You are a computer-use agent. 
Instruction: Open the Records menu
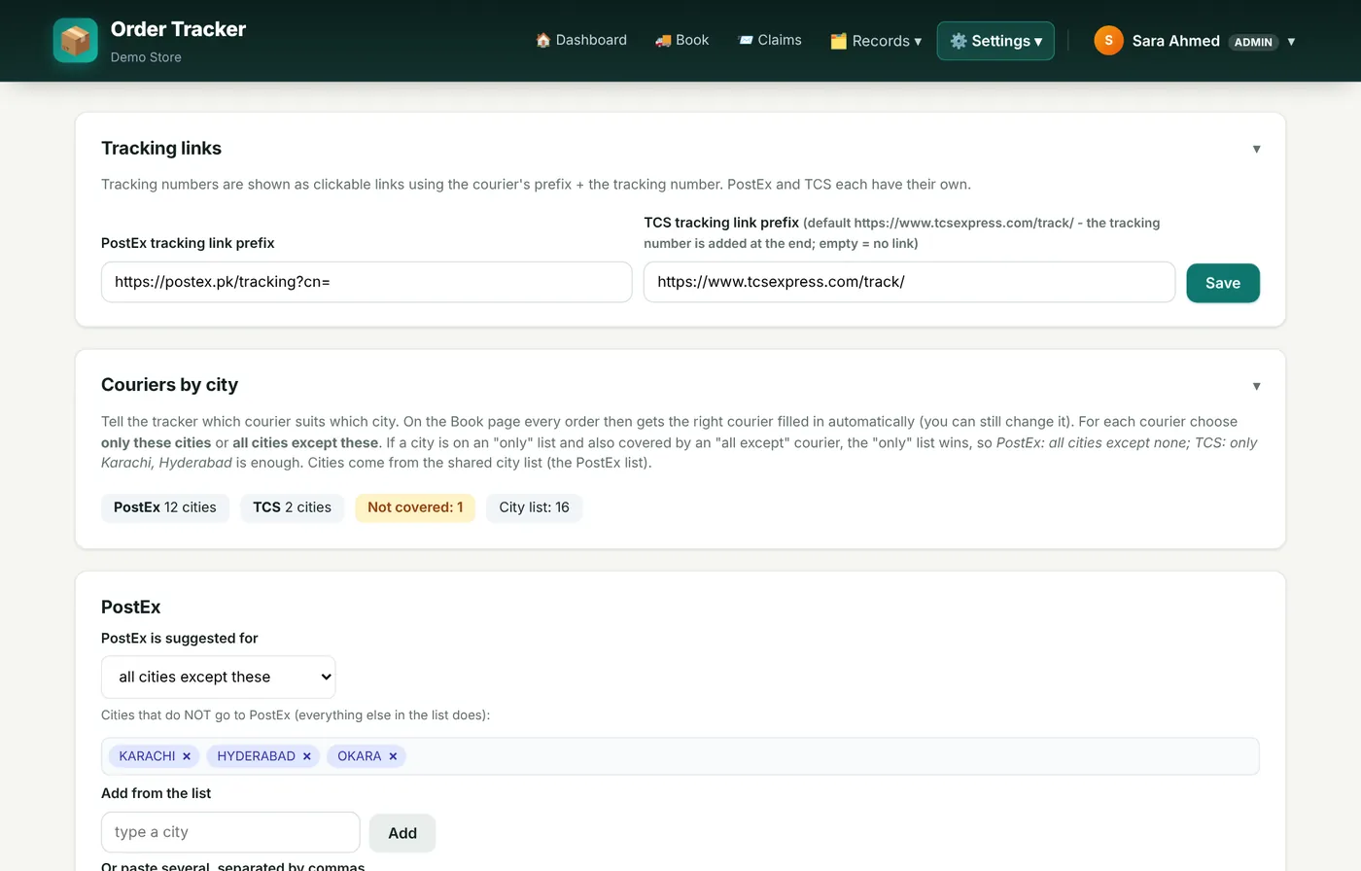click(876, 41)
